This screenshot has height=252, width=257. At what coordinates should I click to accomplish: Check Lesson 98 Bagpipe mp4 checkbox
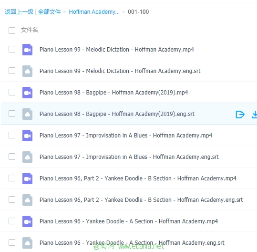pyautogui.click(x=12, y=92)
